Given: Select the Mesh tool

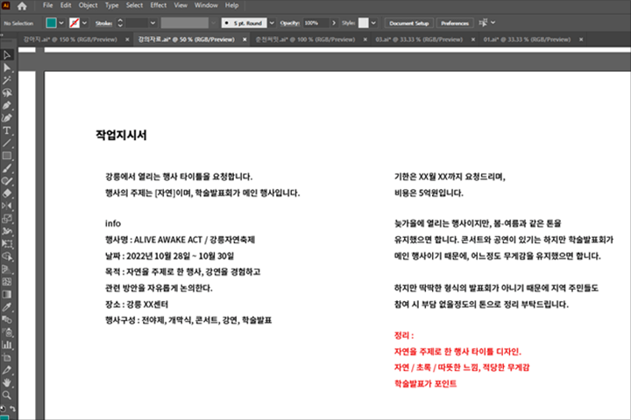Looking at the screenshot, I should coord(7,282).
